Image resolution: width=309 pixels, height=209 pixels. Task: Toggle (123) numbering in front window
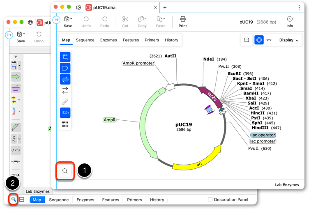[65, 113]
